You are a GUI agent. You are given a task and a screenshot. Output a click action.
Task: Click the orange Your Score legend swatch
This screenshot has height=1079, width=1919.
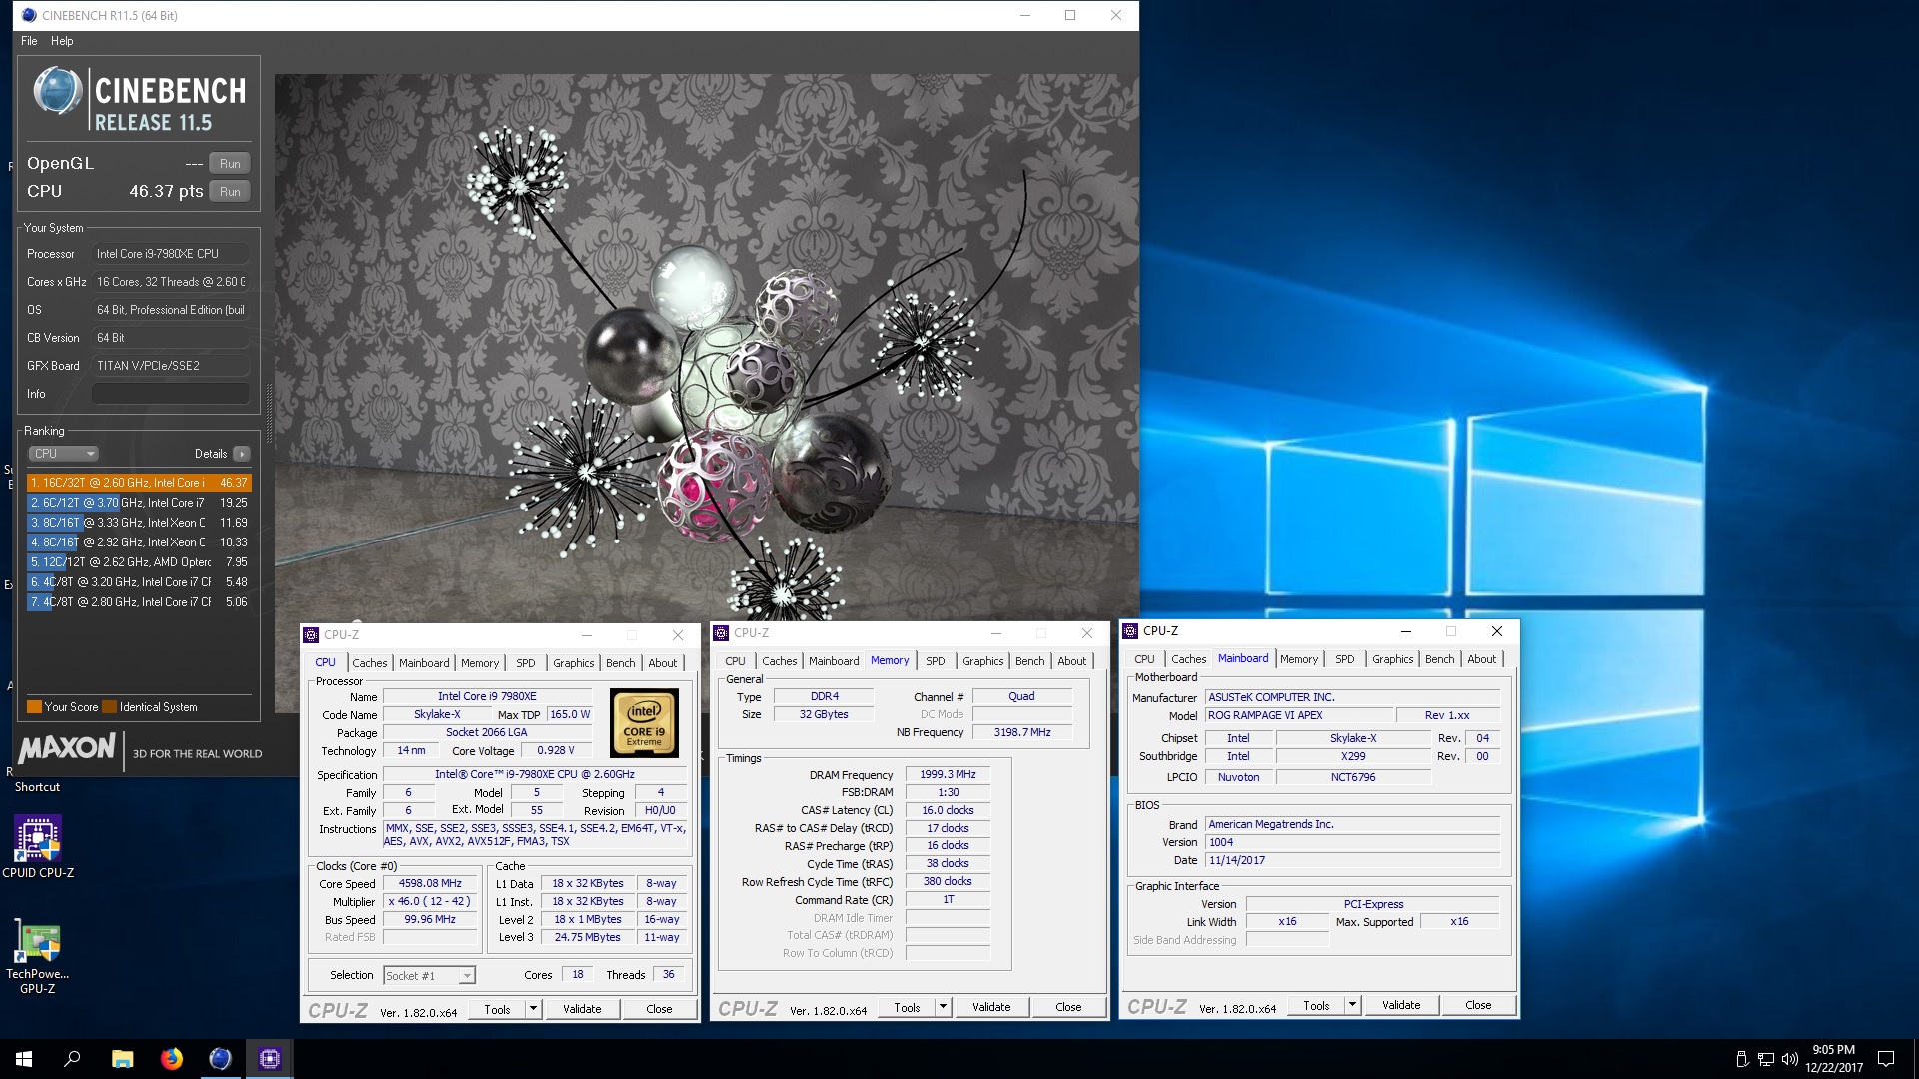(34, 707)
